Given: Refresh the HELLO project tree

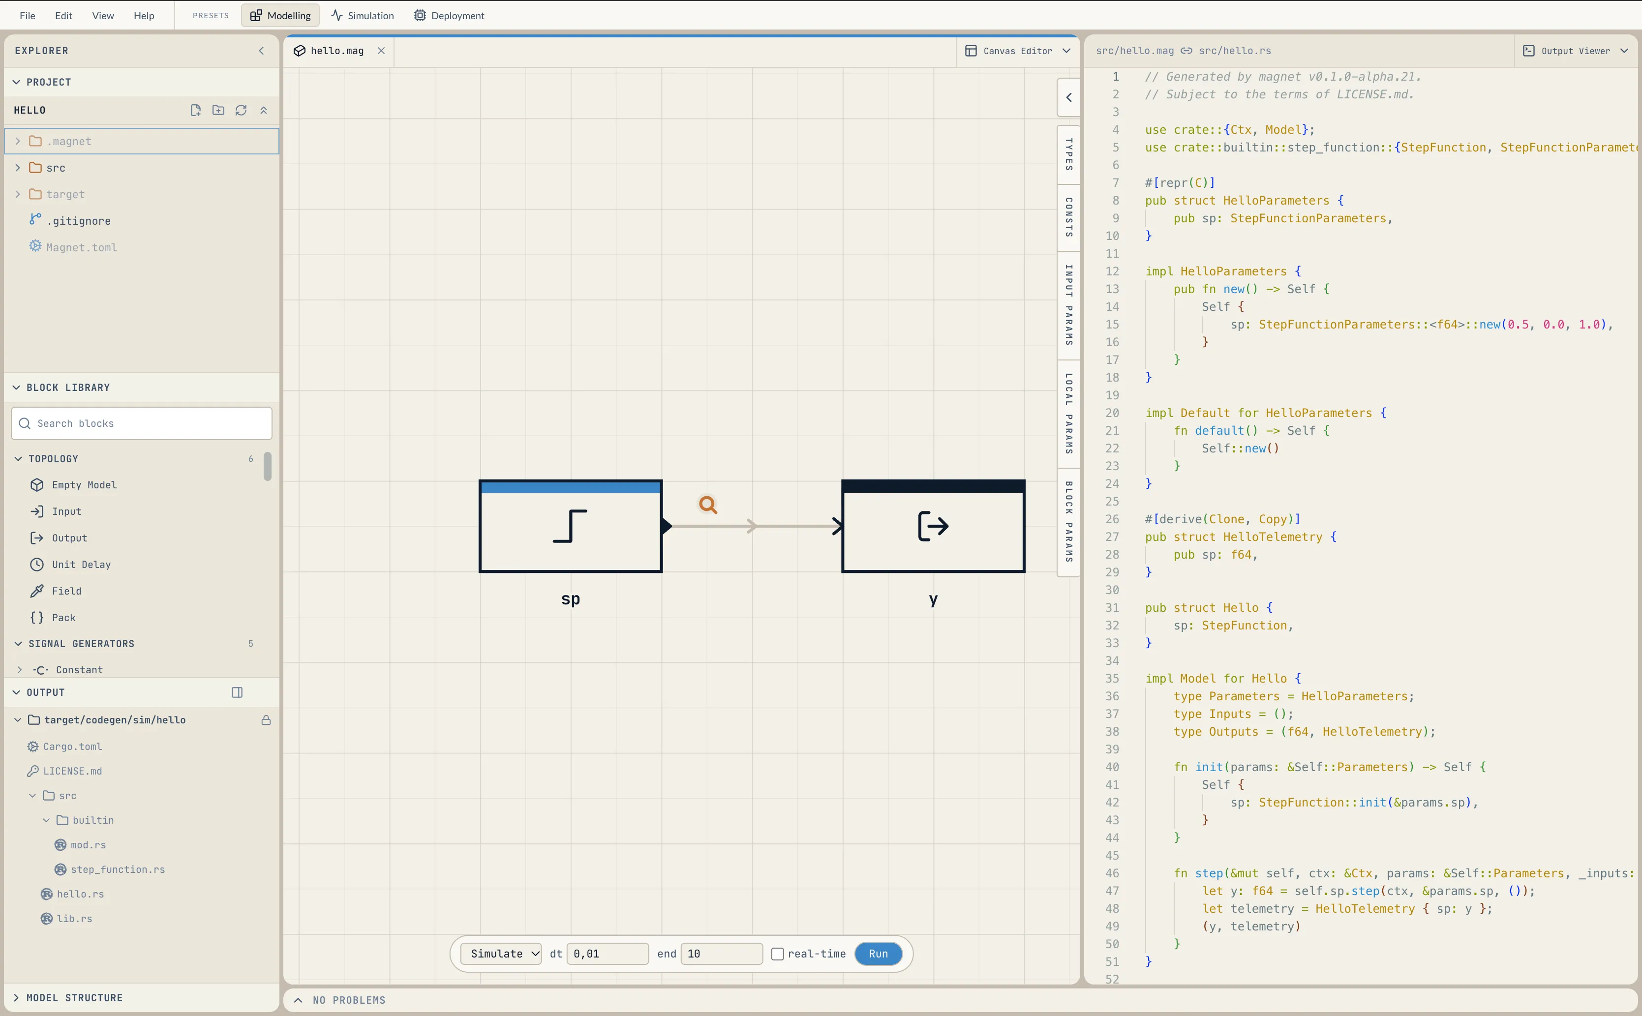Looking at the screenshot, I should (x=242, y=110).
